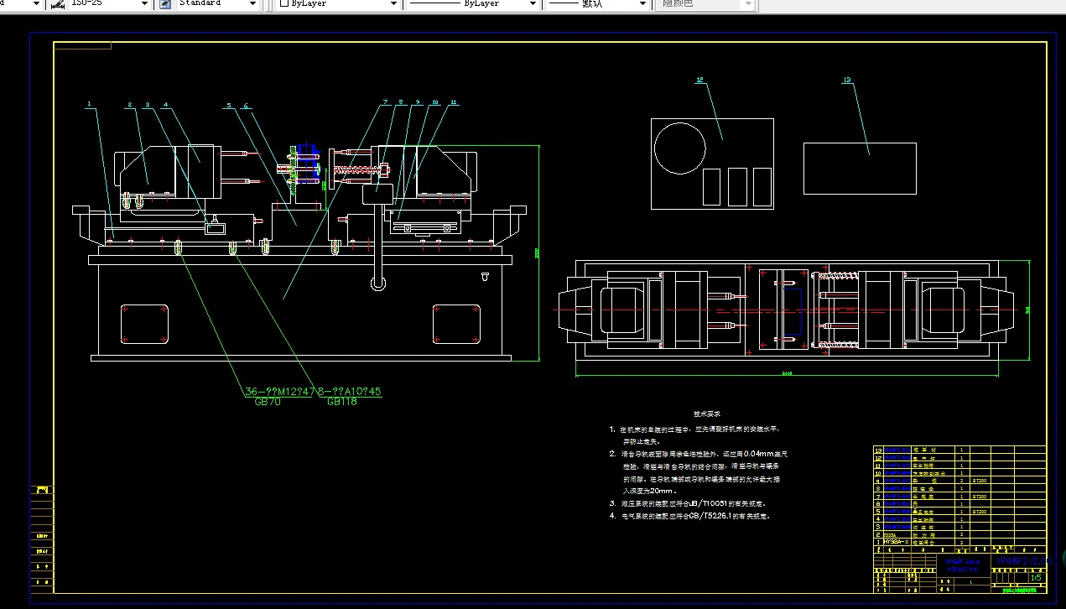The image size is (1066, 609).
Task: Open the ByLayer linetype dropdown
Action: [x=532, y=4]
